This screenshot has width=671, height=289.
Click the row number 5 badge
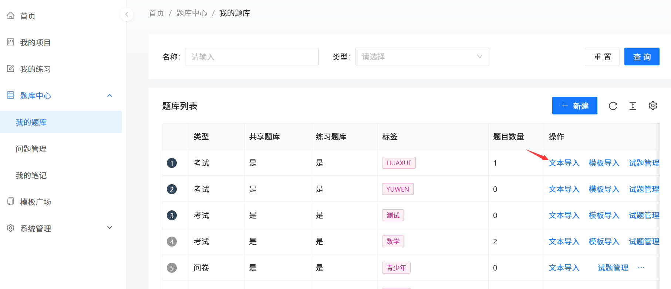[x=172, y=268]
